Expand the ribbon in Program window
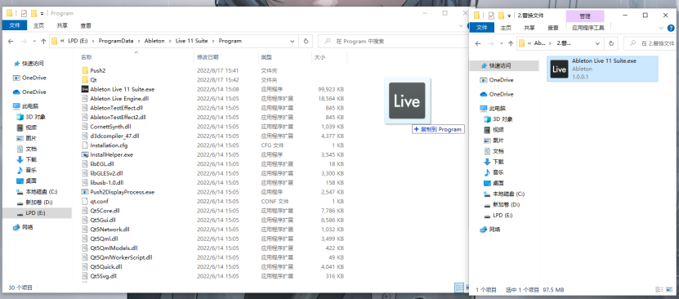 461,26
